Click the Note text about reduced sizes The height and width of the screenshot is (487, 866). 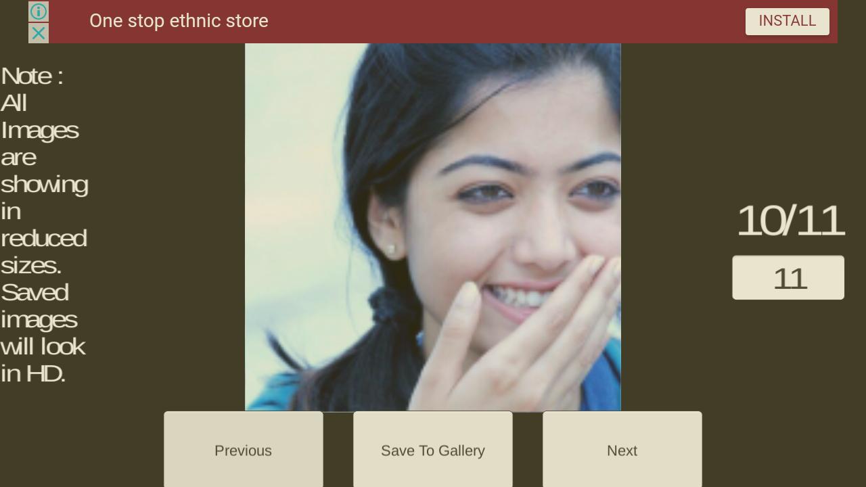point(44,225)
